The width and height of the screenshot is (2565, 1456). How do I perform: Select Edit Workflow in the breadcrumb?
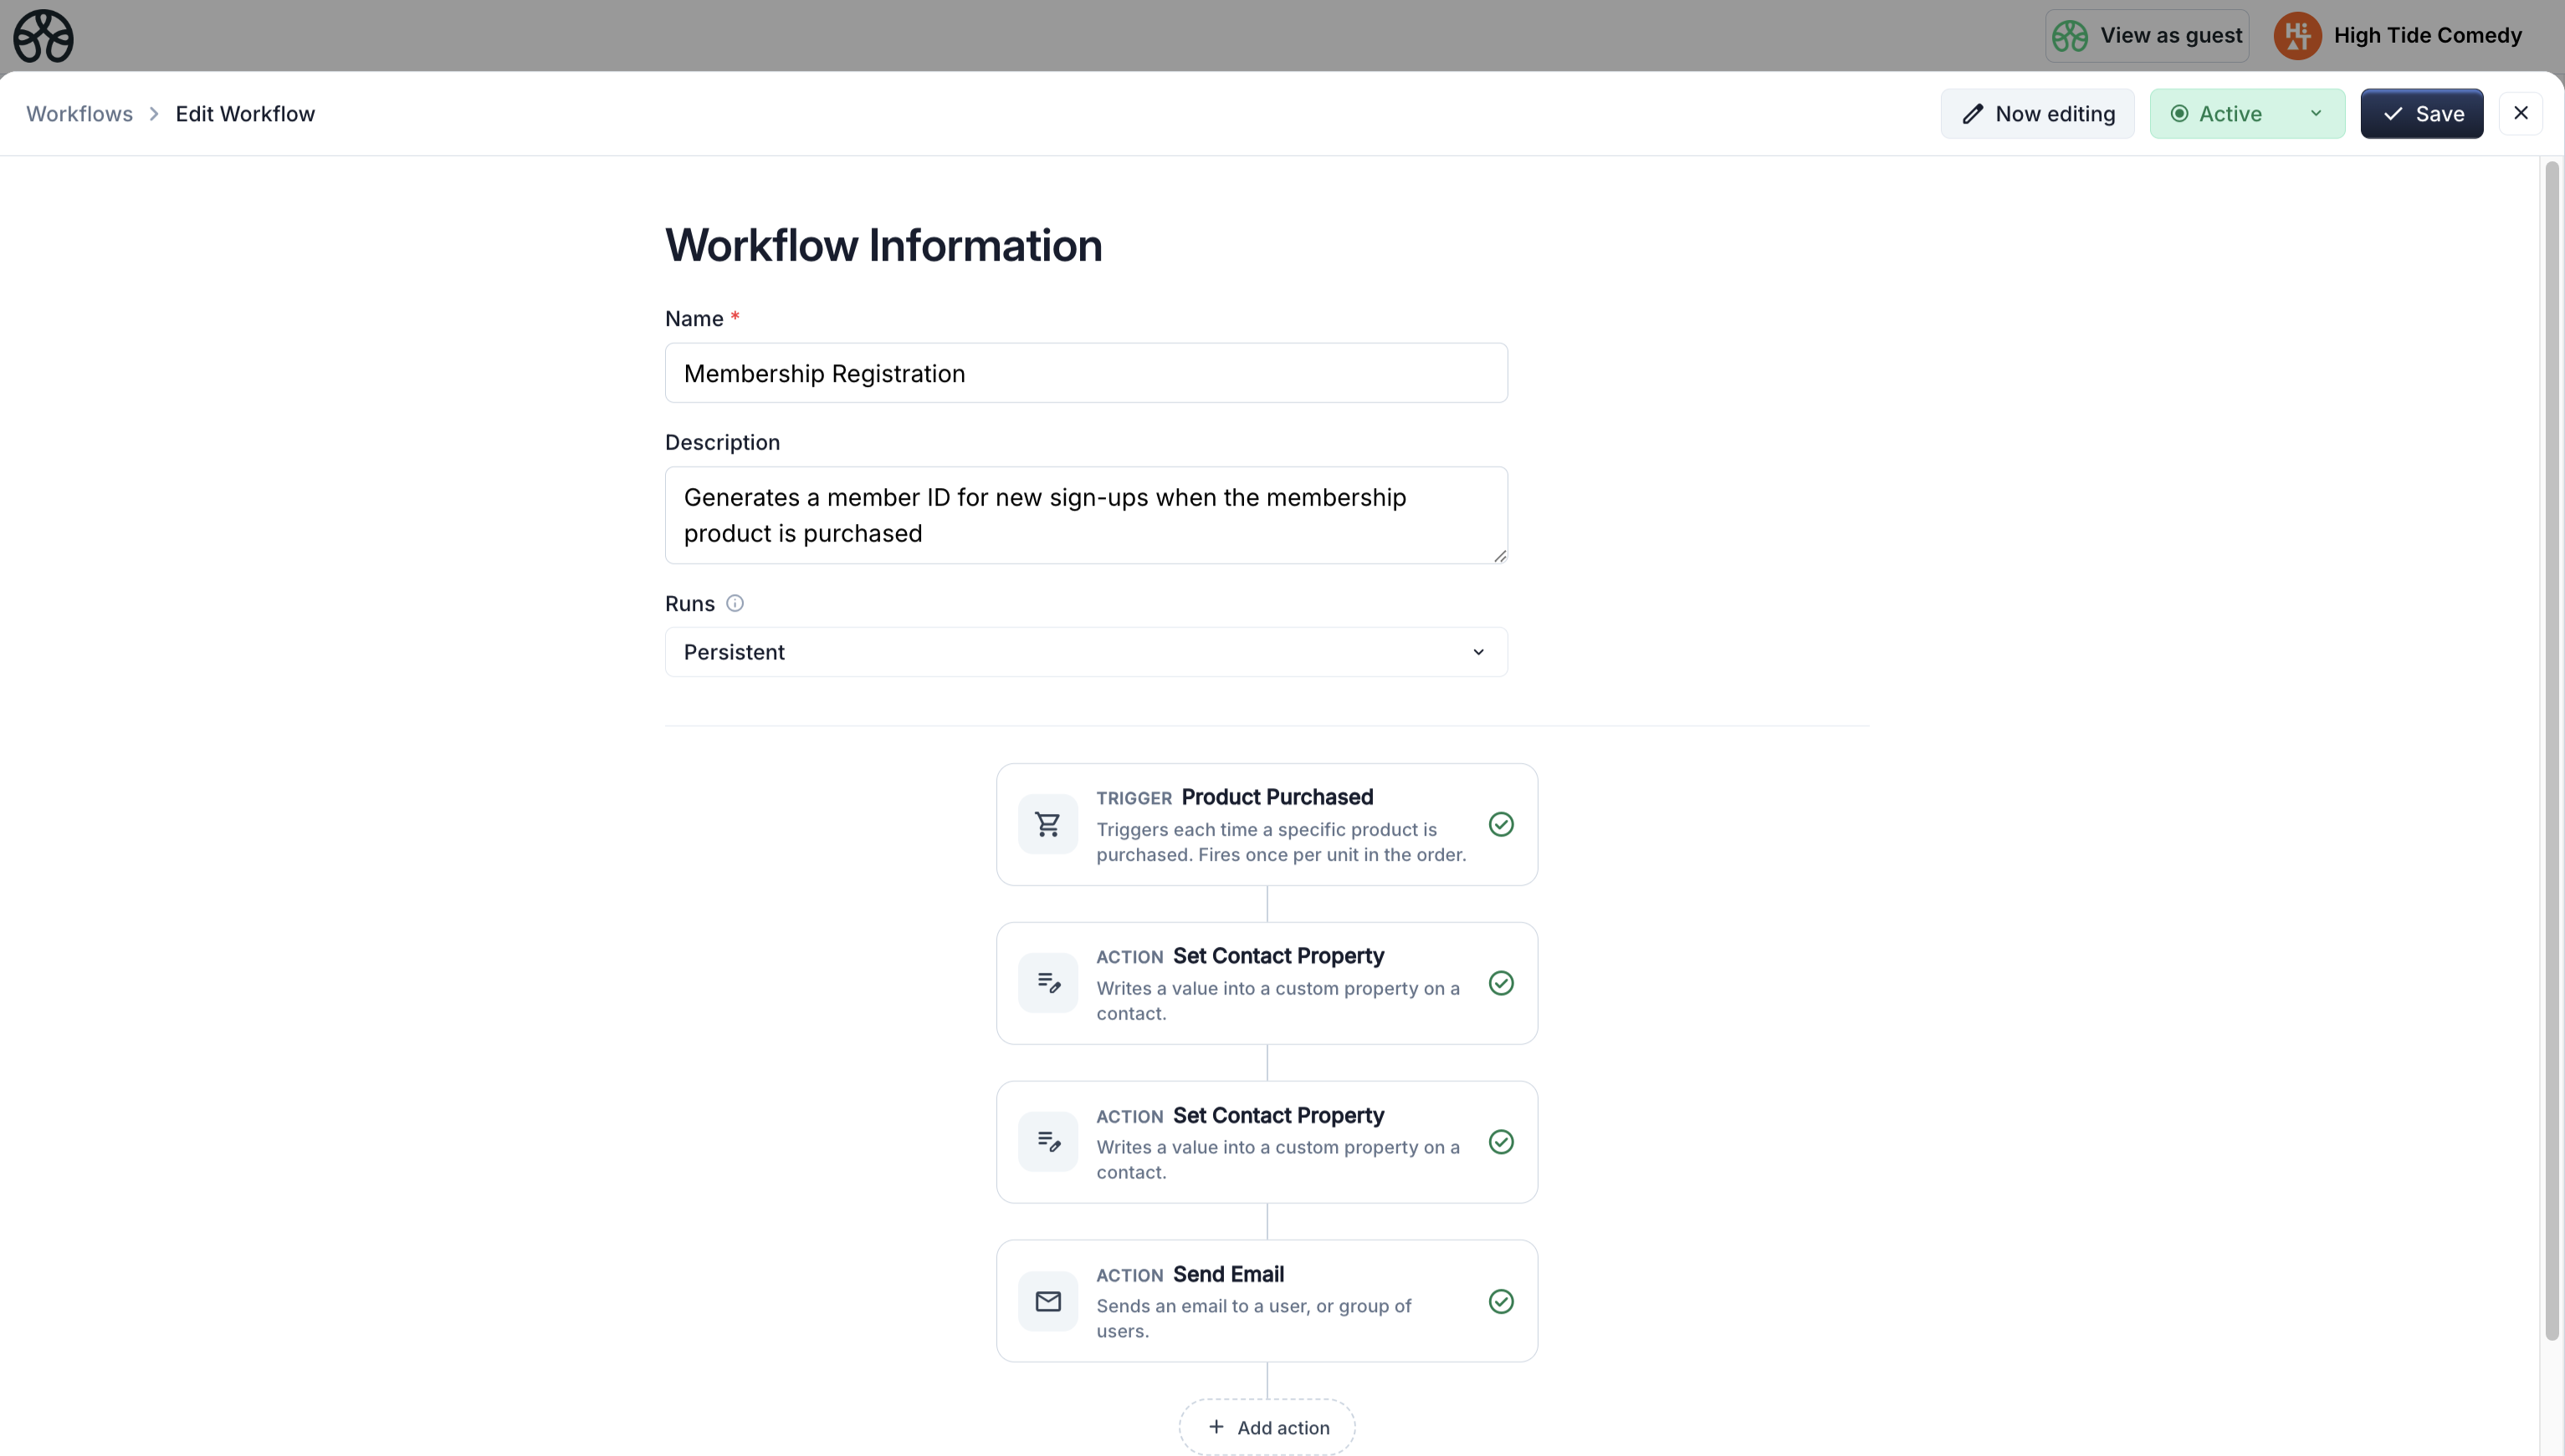pos(244,113)
